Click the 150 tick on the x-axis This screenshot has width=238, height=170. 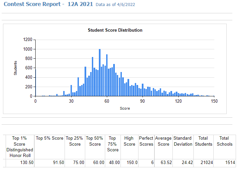click(x=214, y=101)
